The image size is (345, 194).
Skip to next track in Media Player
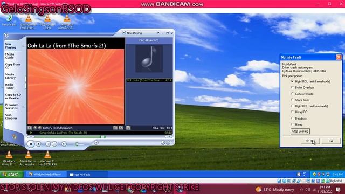pyautogui.click(x=54, y=144)
